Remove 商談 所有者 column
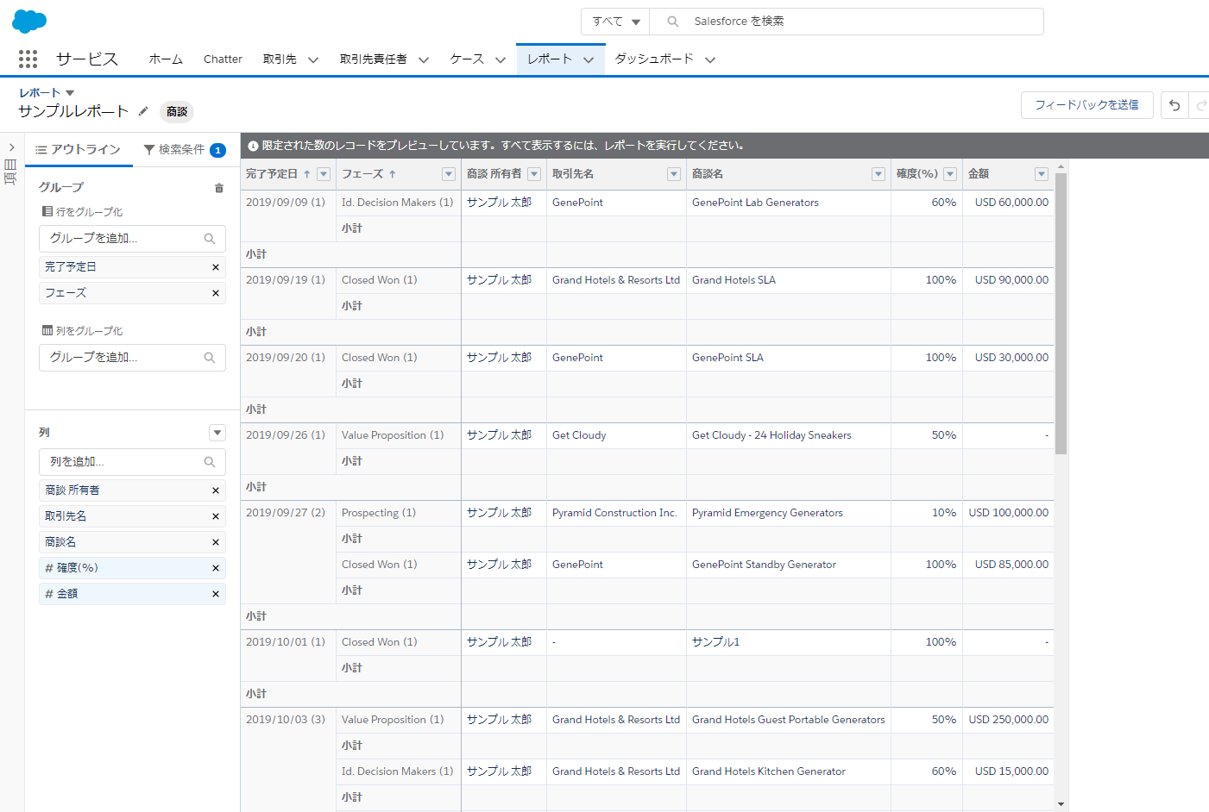This screenshot has width=1209, height=812. pyautogui.click(x=216, y=490)
